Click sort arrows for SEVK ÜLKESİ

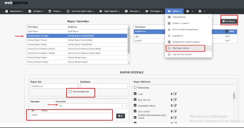click(171, 111)
